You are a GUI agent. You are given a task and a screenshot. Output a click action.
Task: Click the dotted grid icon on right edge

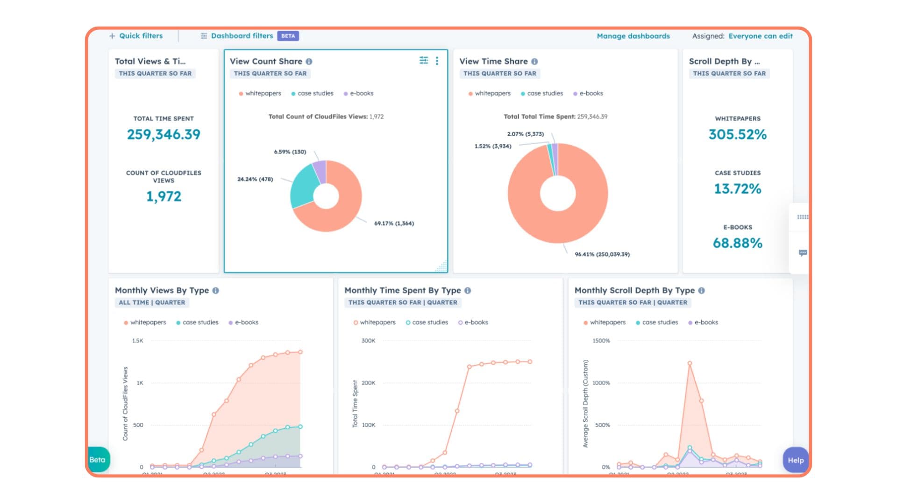coord(803,217)
